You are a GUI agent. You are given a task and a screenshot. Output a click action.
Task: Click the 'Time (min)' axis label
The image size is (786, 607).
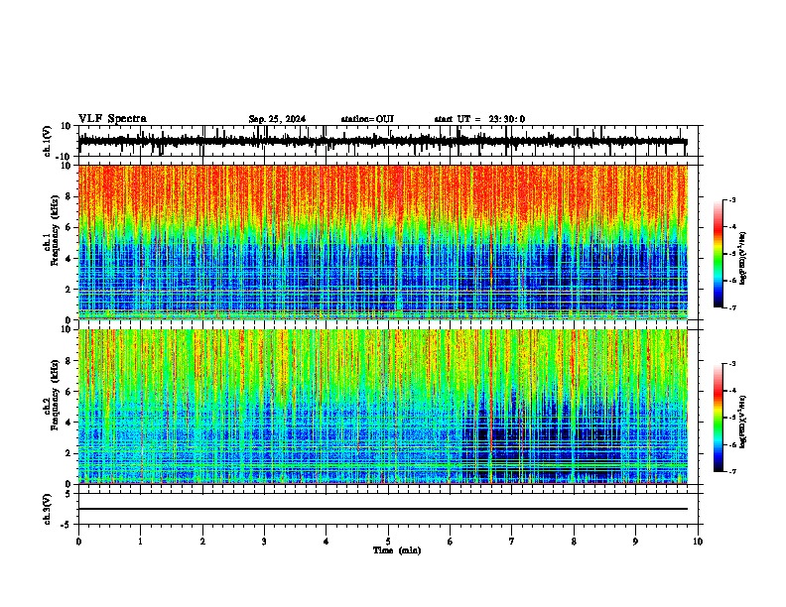tap(397, 550)
